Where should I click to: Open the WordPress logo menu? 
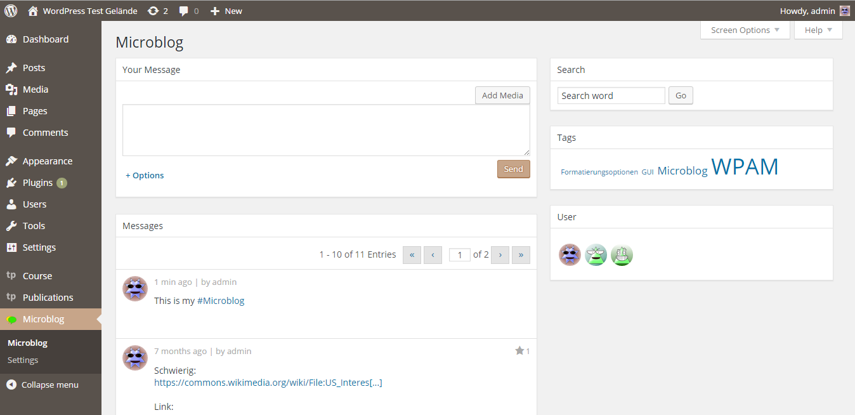(11, 11)
